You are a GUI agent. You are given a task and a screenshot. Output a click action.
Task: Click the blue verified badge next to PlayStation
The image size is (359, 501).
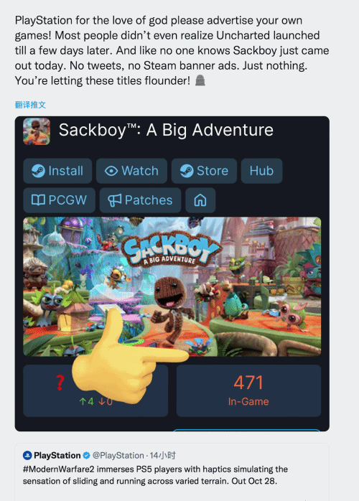pos(86,455)
